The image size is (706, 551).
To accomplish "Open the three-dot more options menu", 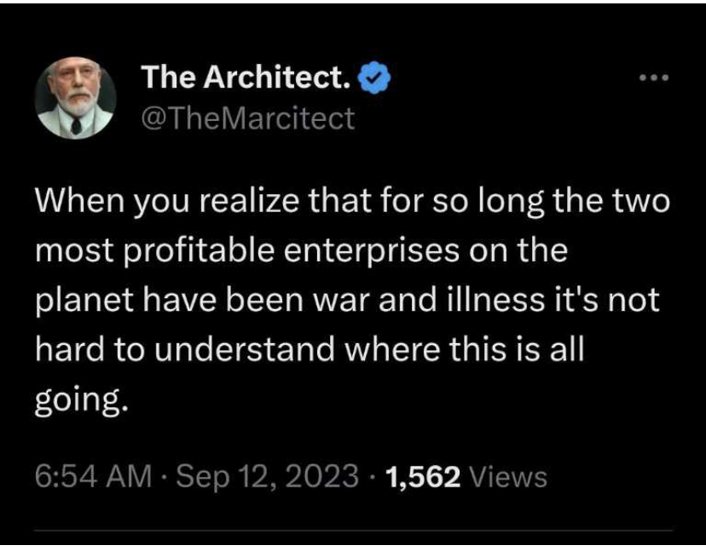I will (x=654, y=80).
